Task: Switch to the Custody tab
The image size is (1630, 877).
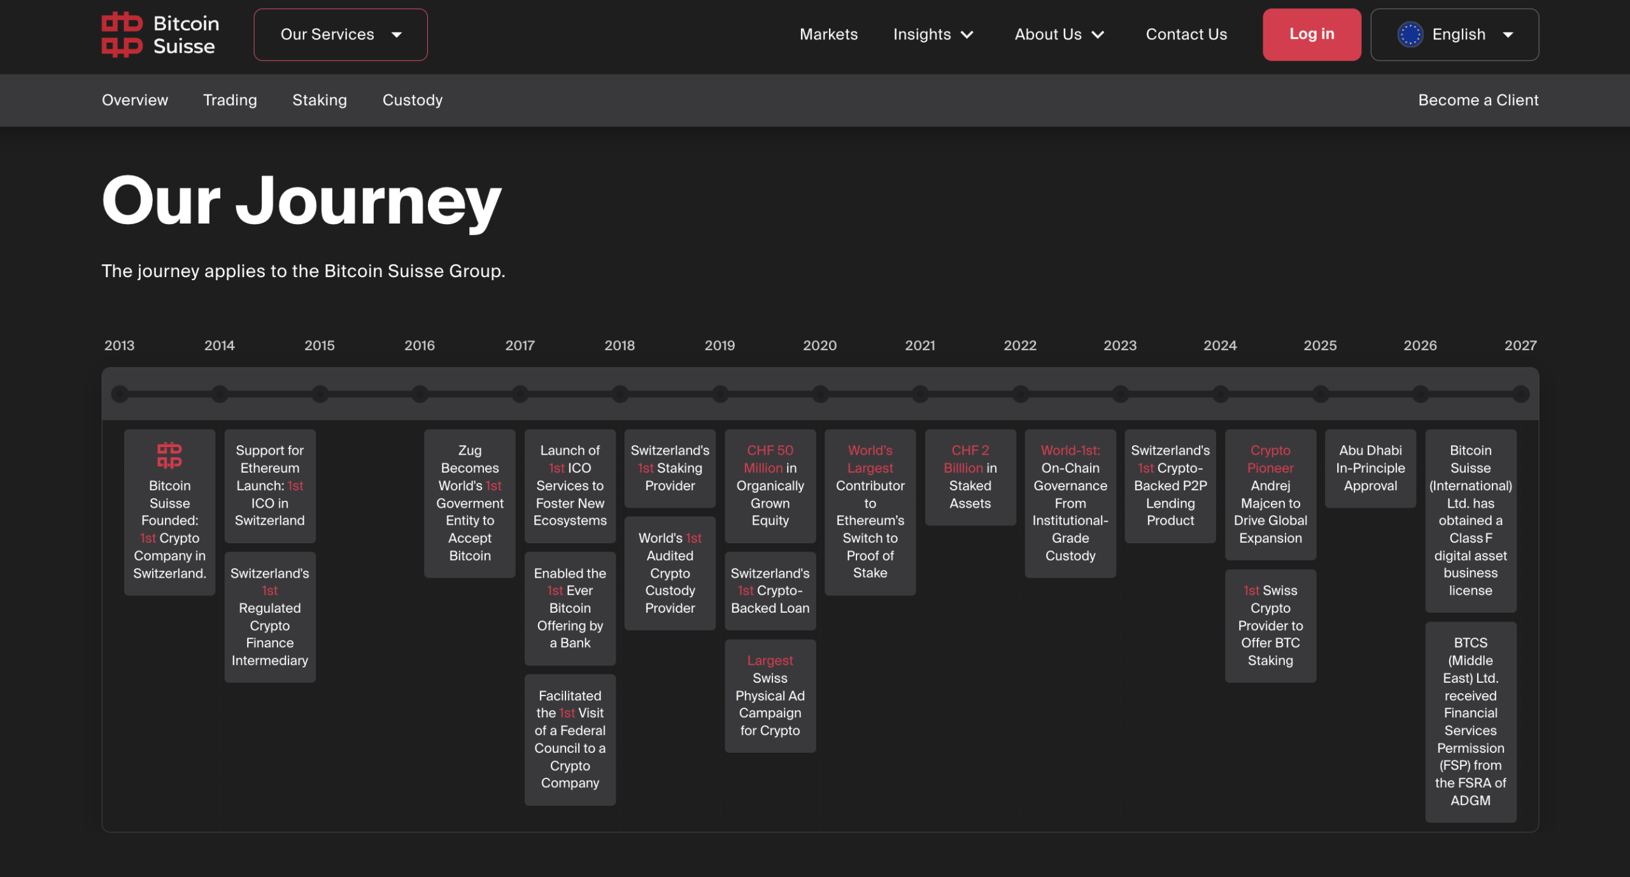Action: click(x=413, y=100)
